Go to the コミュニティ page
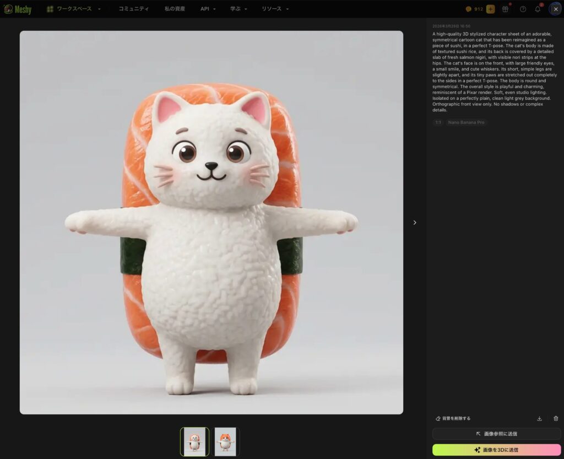 [134, 9]
